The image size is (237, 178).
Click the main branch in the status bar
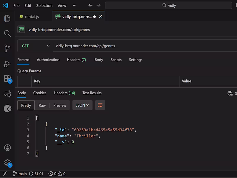20,174
